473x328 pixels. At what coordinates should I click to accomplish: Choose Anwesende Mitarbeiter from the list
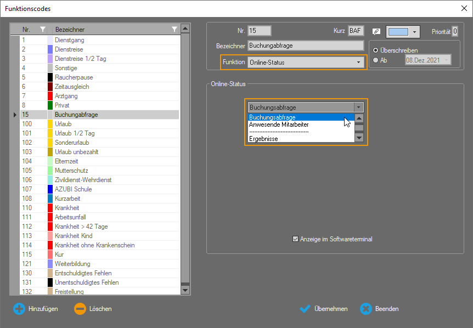point(279,125)
